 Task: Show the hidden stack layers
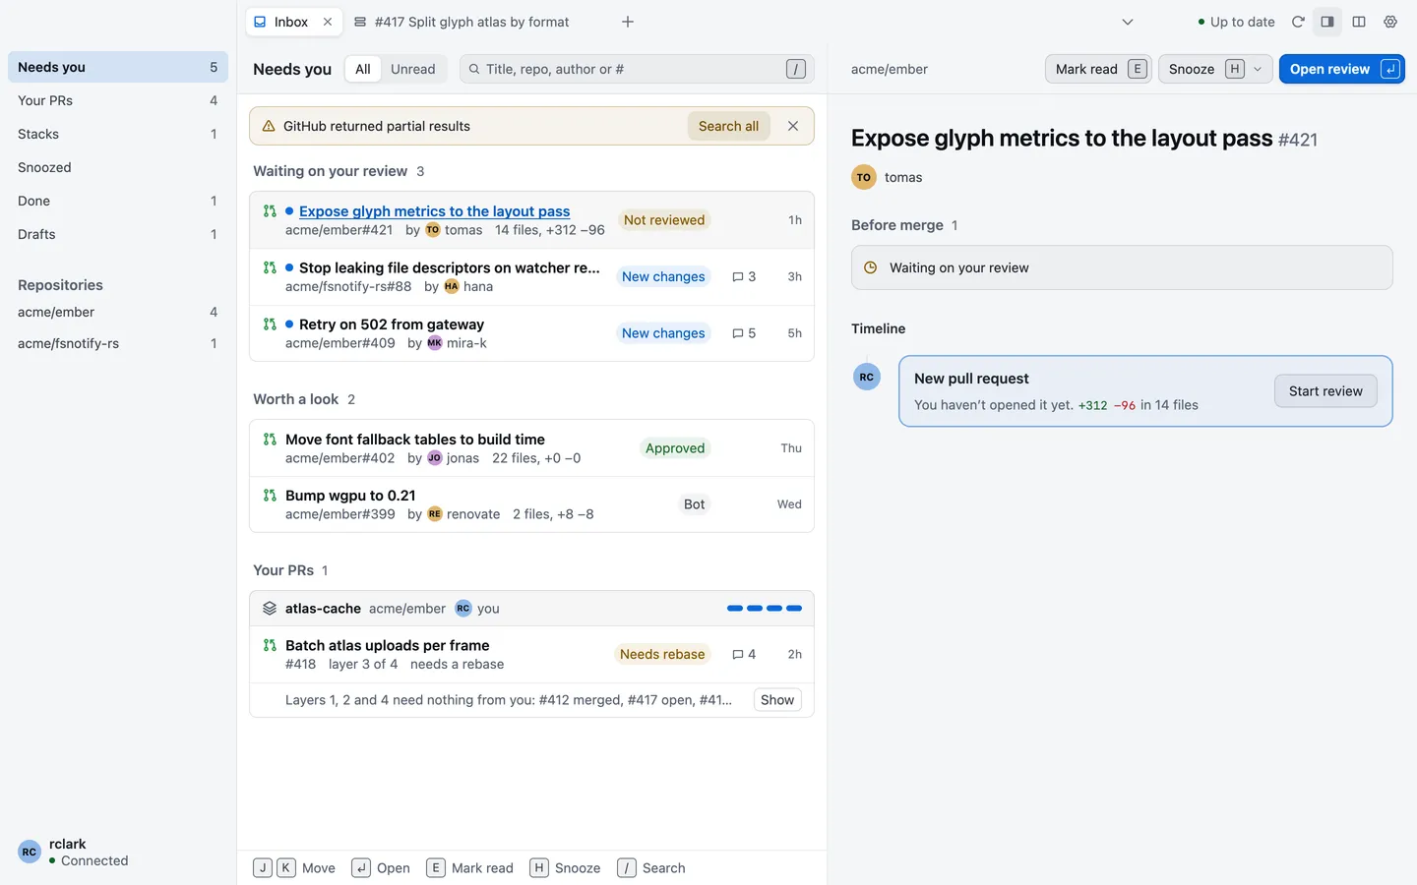pos(777,700)
